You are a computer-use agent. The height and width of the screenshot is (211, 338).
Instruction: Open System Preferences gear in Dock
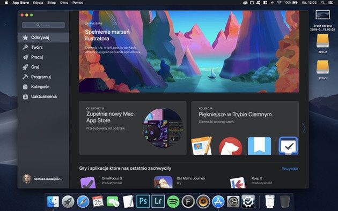point(233,202)
